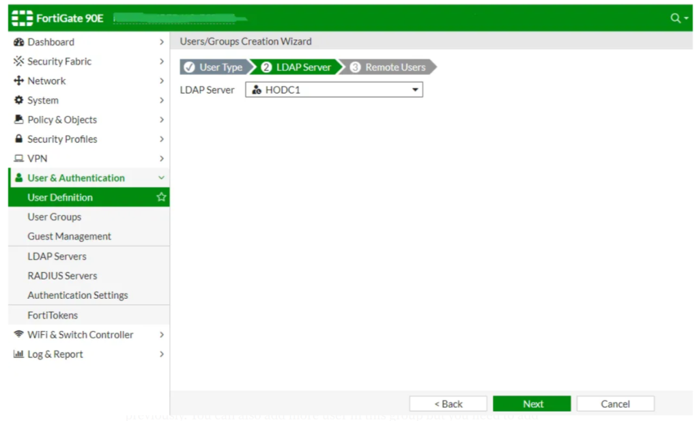699x421 pixels.
Task: Open the FortiTokens menu item
Action: [x=89, y=315]
